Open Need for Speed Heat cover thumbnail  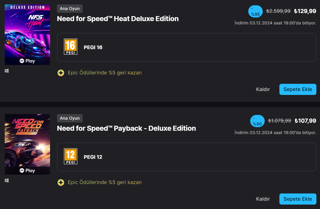[x=27, y=35]
